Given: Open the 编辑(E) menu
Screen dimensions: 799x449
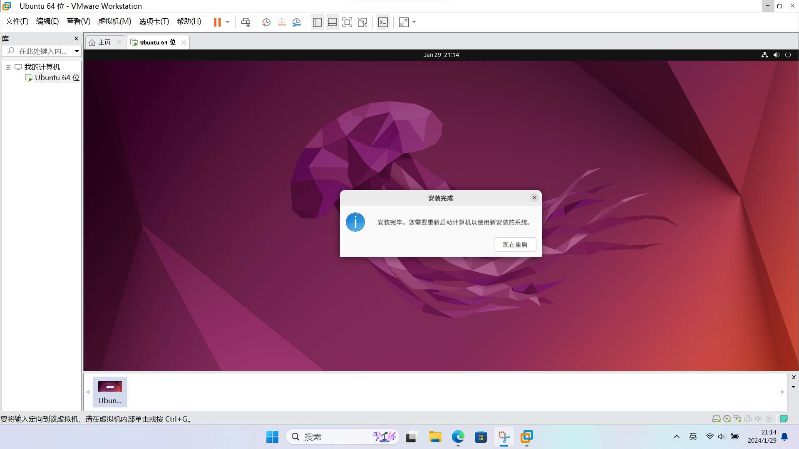Looking at the screenshot, I should pos(47,21).
